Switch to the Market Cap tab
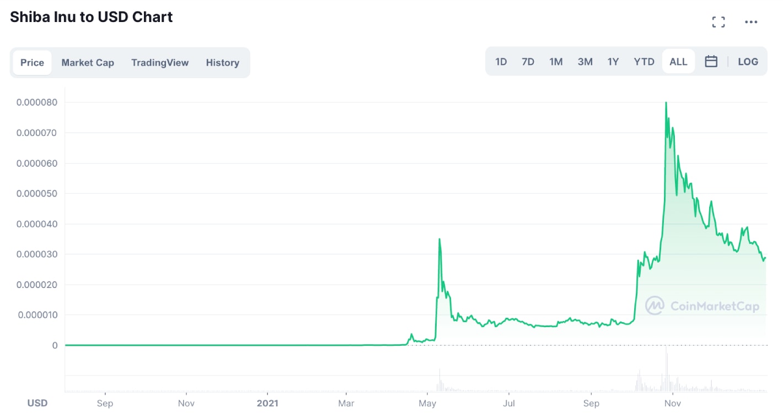Image resolution: width=783 pixels, height=413 pixels. click(x=88, y=63)
